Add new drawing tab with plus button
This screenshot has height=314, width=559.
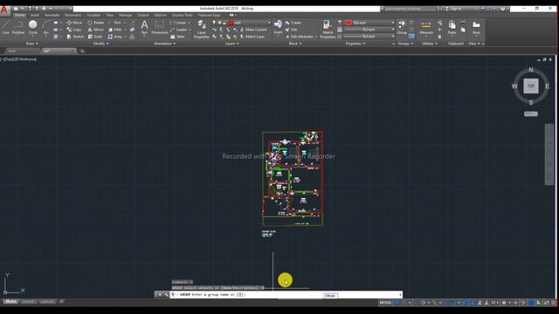coord(82,51)
